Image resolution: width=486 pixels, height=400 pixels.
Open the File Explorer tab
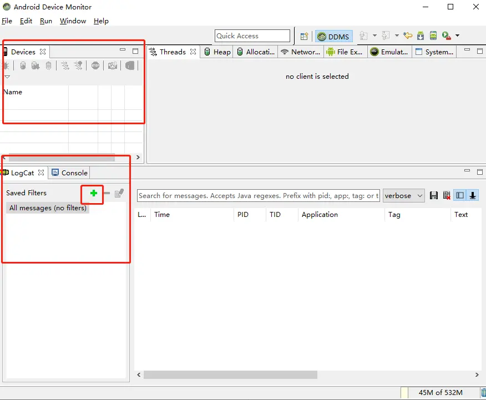345,52
